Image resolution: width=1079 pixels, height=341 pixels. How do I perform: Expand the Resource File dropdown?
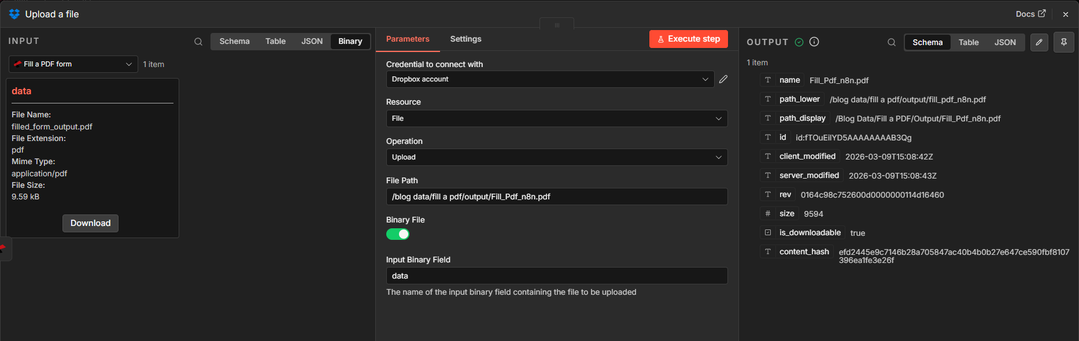click(556, 118)
